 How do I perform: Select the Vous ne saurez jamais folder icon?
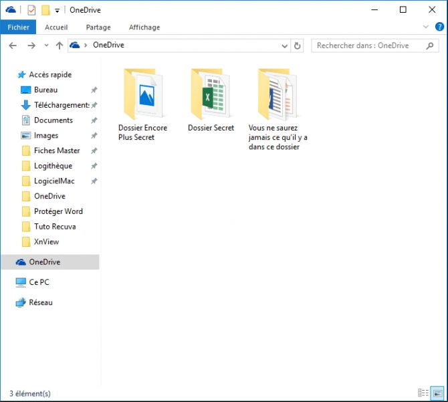[x=277, y=94]
